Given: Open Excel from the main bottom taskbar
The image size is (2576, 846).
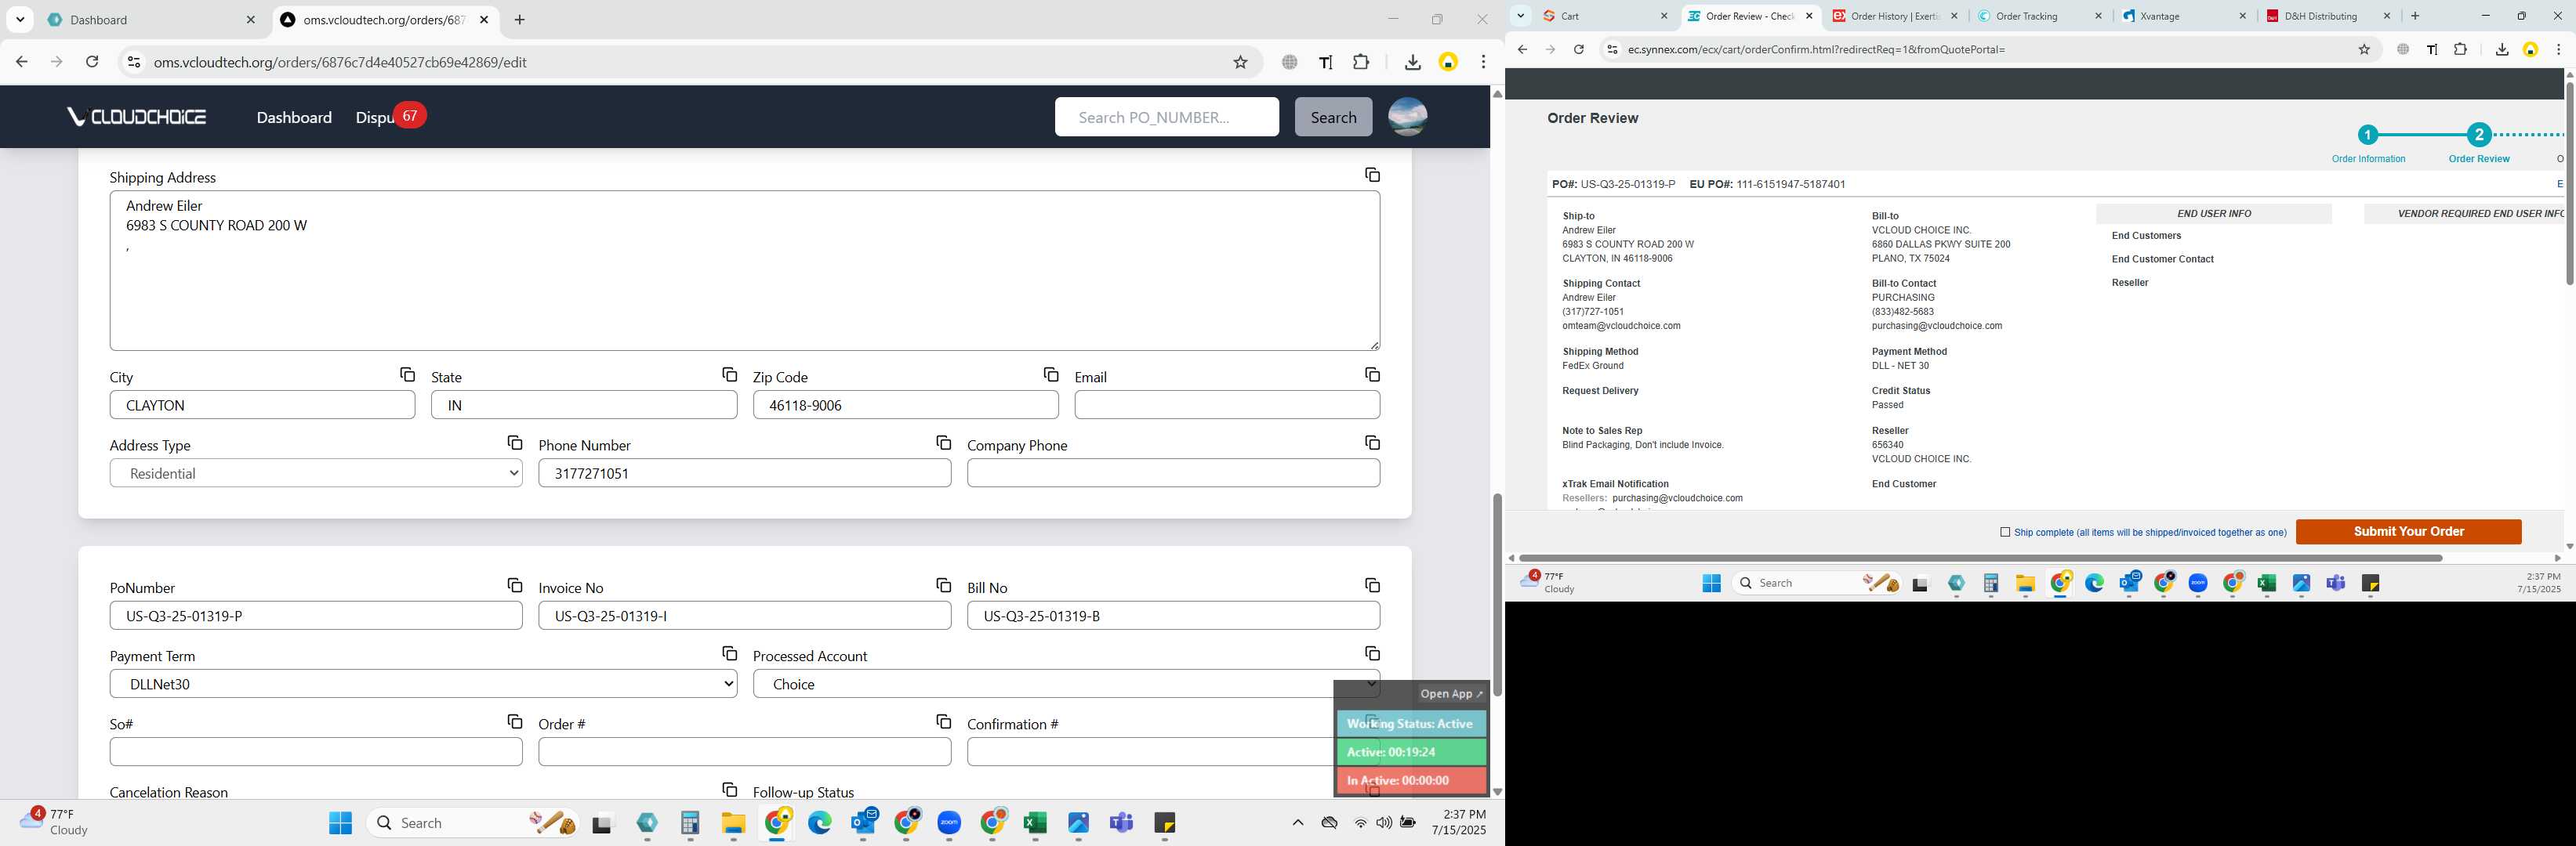Looking at the screenshot, I should (x=1035, y=823).
